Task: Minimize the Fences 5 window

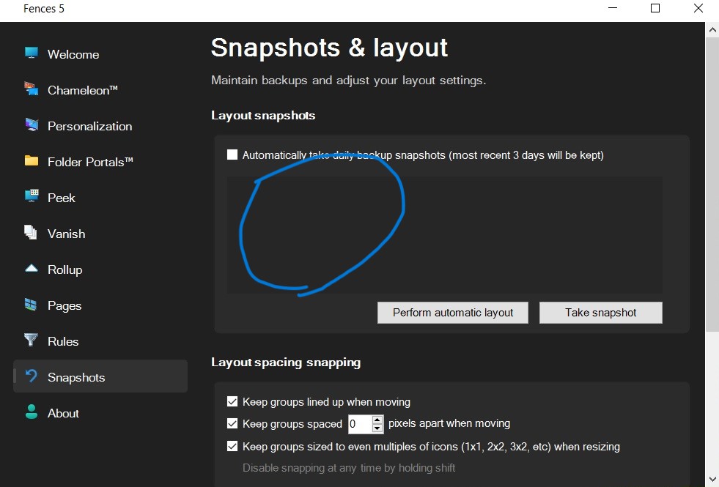Action: (613, 8)
